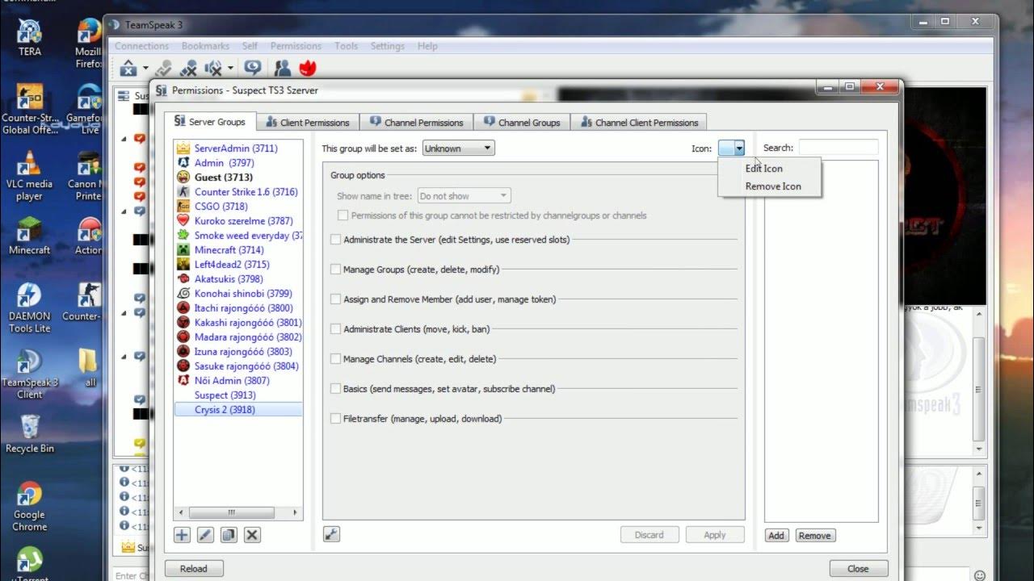Switch to Channel Permissions tab
The height and width of the screenshot is (581, 1034).
click(x=416, y=123)
